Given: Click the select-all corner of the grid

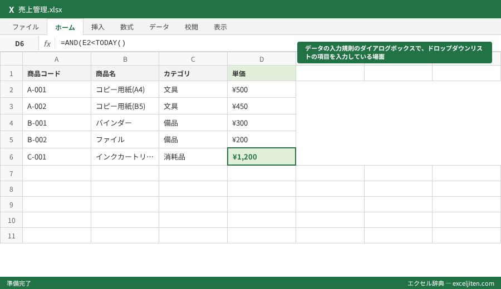Looking at the screenshot, I should [x=11, y=59].
